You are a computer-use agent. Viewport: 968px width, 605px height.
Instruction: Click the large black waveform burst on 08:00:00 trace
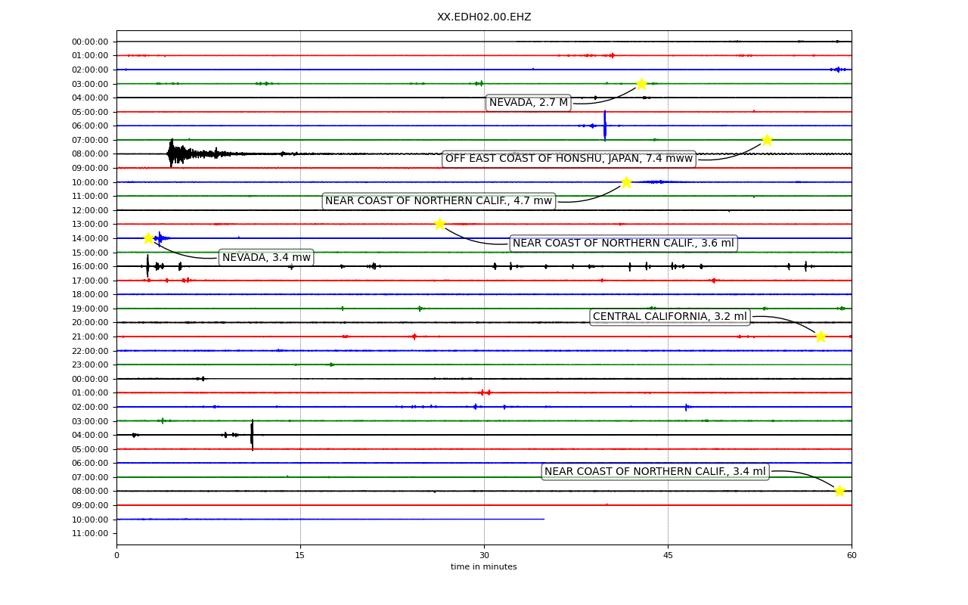click(x=181, y=154)
